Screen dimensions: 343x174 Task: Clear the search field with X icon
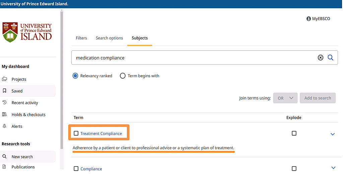321,58
